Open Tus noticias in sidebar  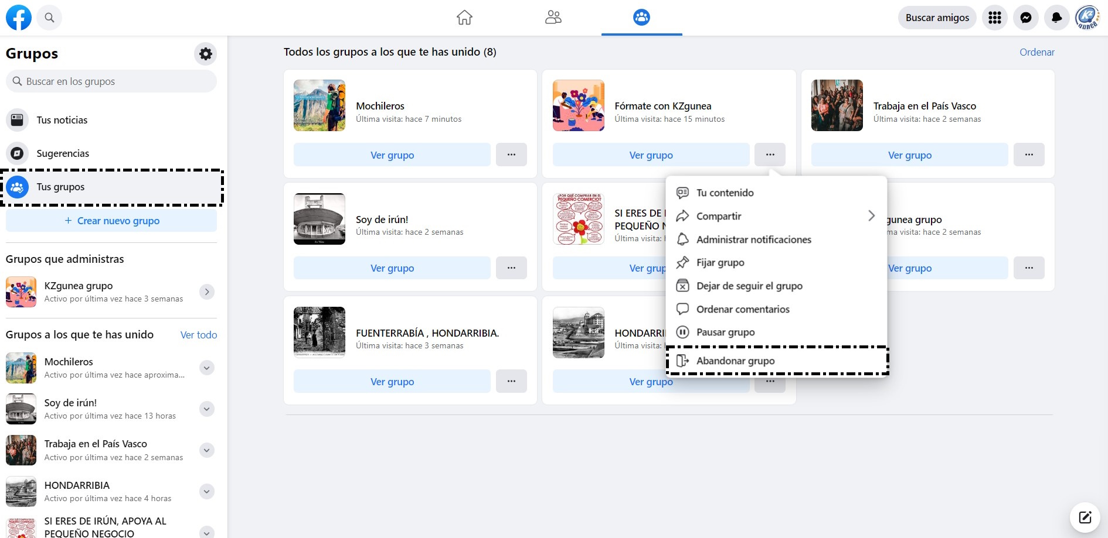point(111,120)
